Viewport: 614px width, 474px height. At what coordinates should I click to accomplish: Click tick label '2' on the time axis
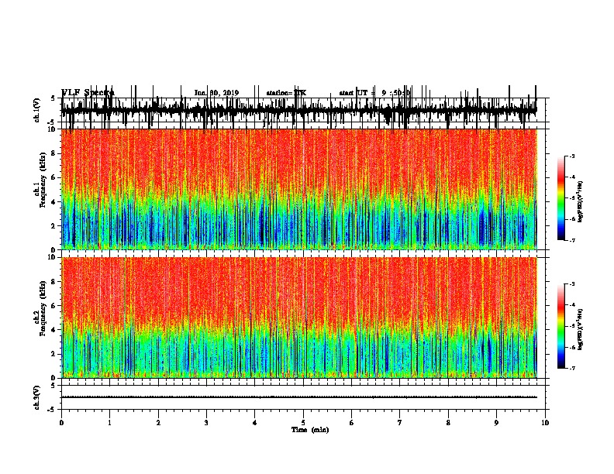(x=158, y=423)
